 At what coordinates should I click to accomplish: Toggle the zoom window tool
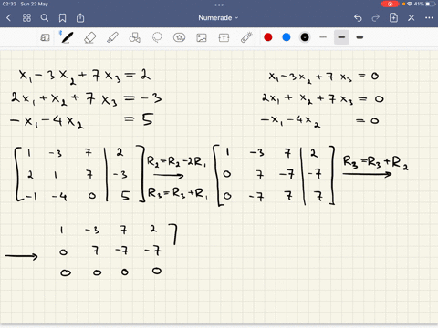pyautogui.click(x=45, y=37)
